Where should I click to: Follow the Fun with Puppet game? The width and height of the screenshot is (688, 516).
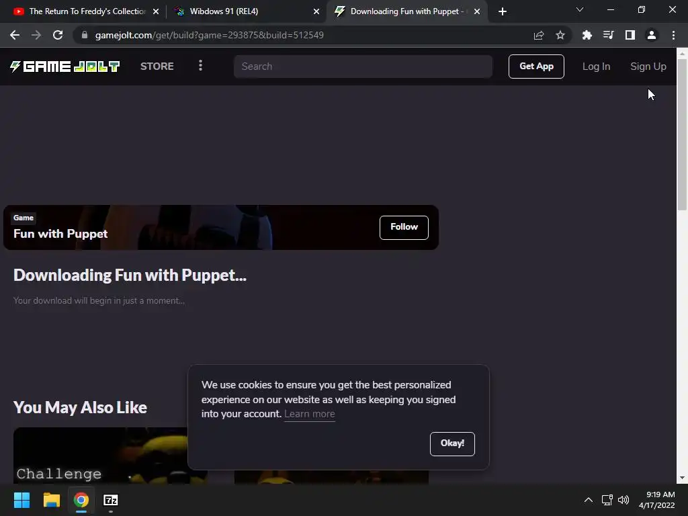[x=404, y=227]
